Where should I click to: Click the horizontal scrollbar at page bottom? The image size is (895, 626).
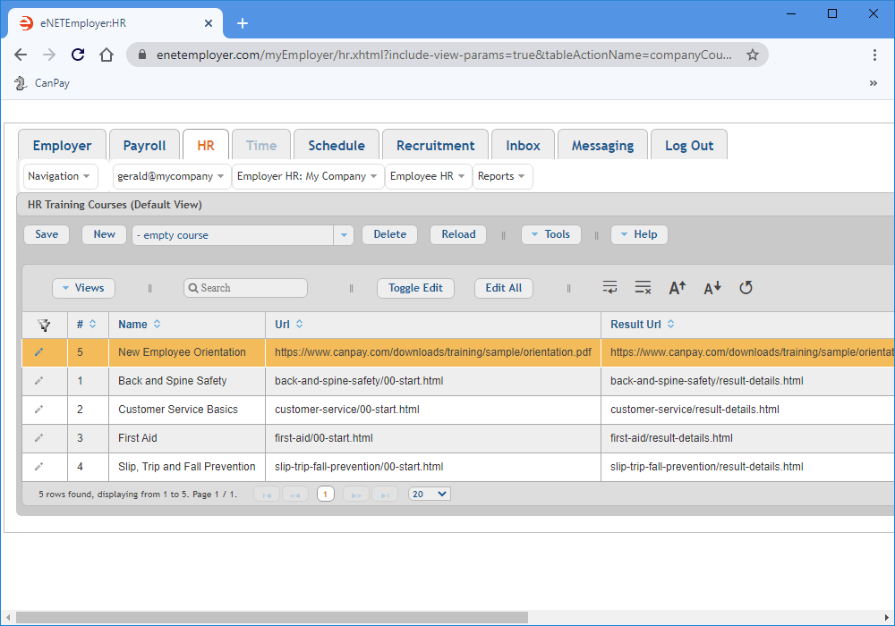268,617
